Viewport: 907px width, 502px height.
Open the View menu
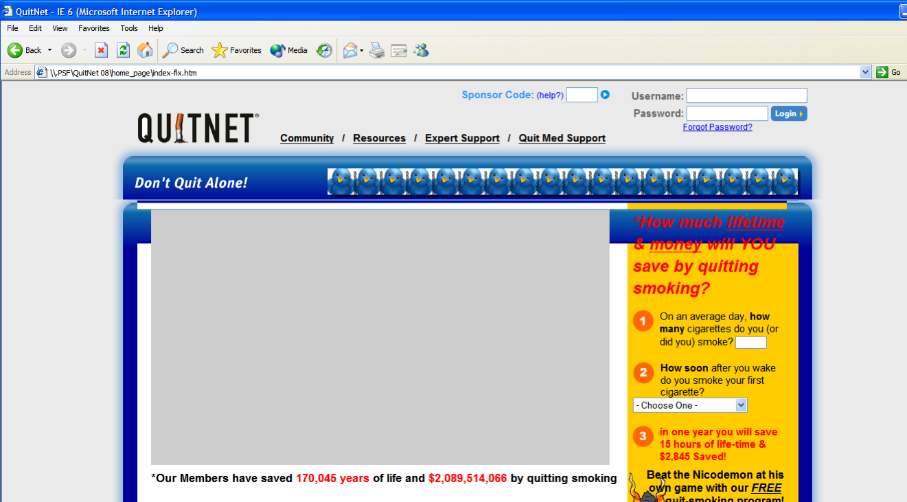(60, 28)
